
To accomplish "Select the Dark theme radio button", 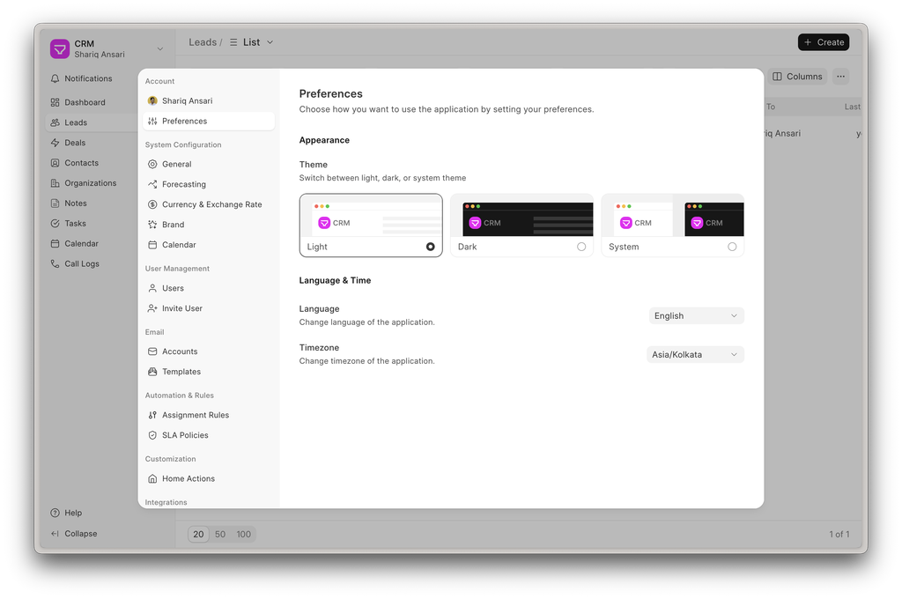I will click(x=581, y=247).
